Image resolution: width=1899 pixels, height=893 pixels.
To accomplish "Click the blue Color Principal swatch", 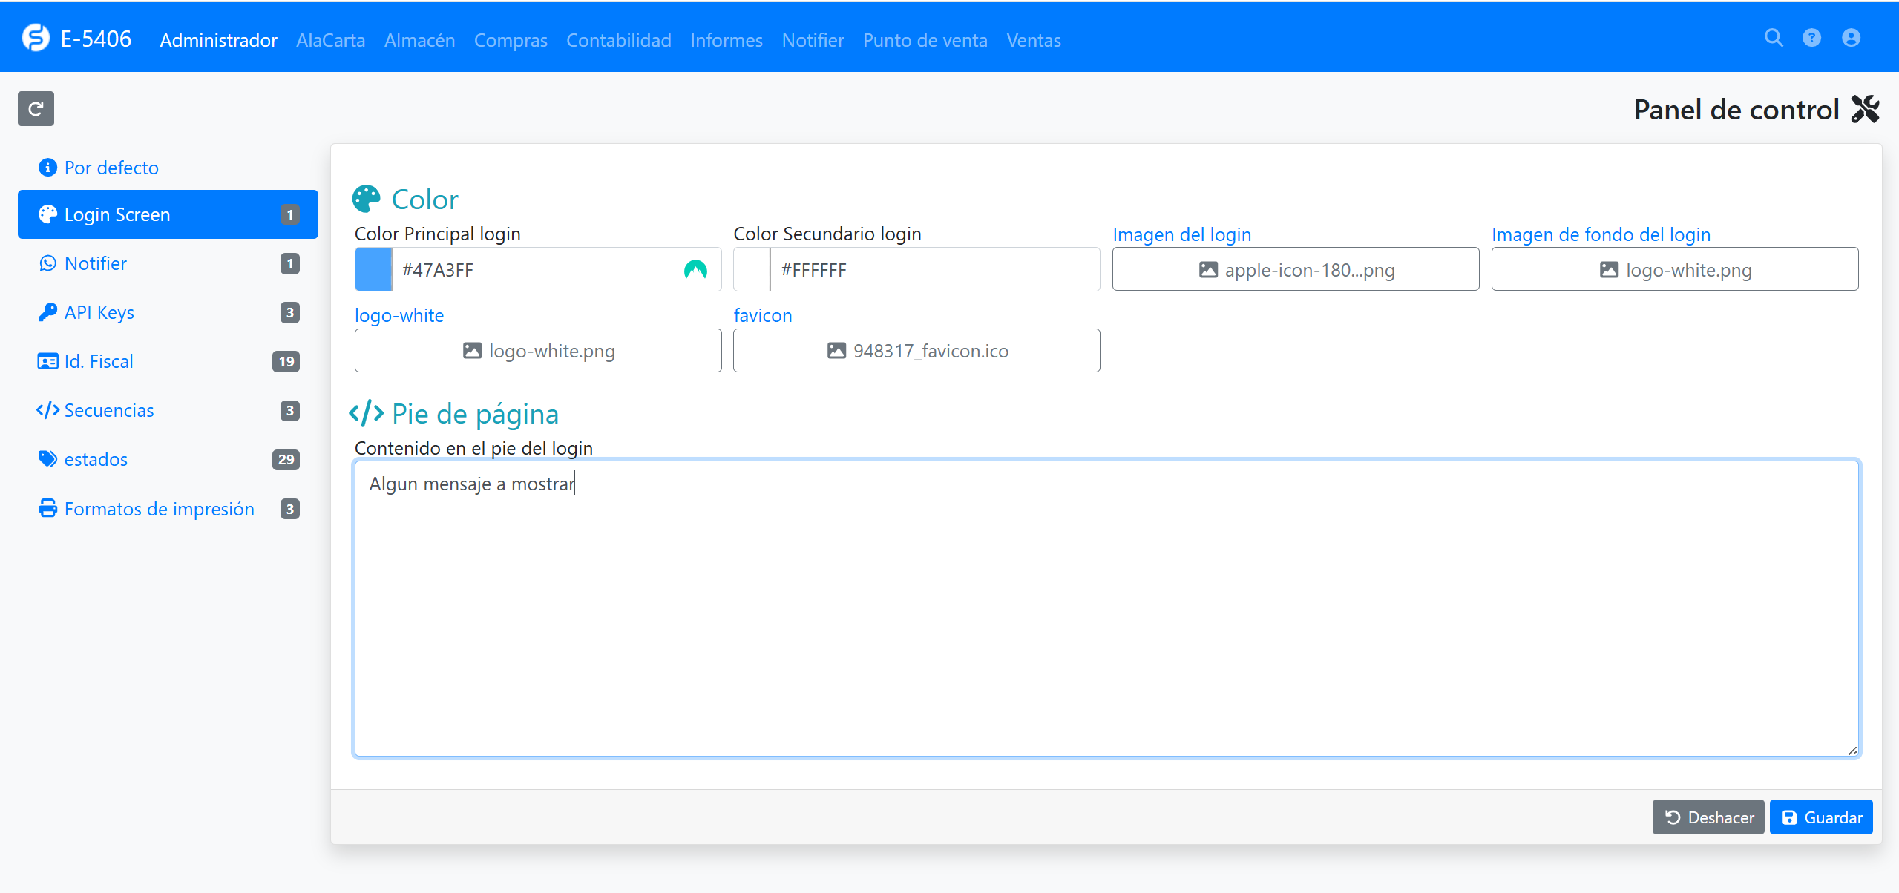I will click(373, 270).
